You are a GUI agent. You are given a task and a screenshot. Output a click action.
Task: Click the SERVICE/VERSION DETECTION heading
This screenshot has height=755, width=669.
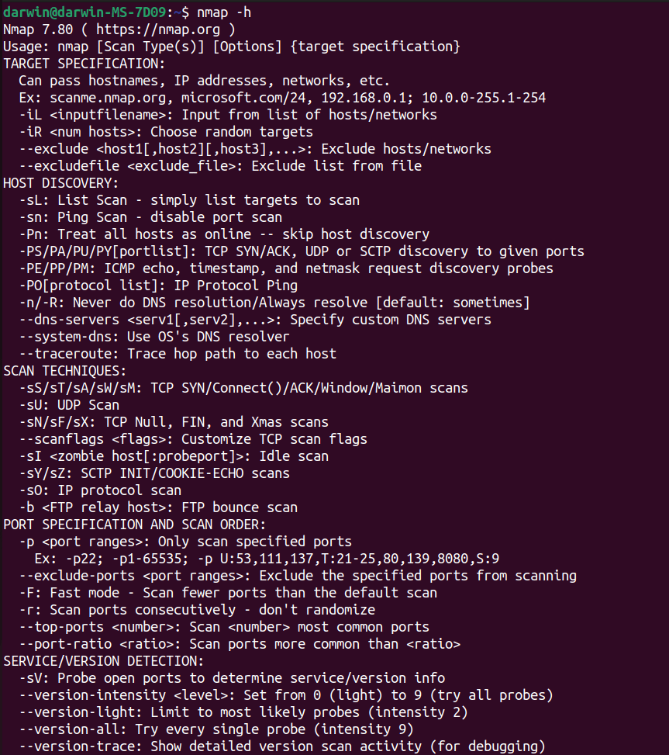(x=103, y=661)
